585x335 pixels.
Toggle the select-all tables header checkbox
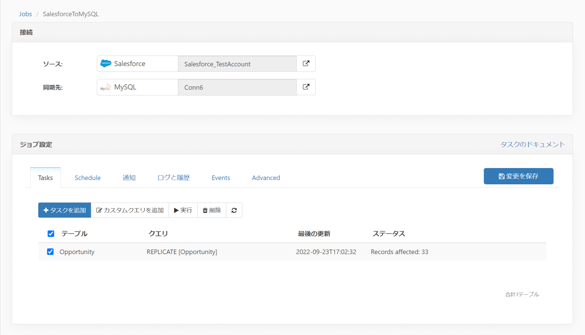(51, 234)
